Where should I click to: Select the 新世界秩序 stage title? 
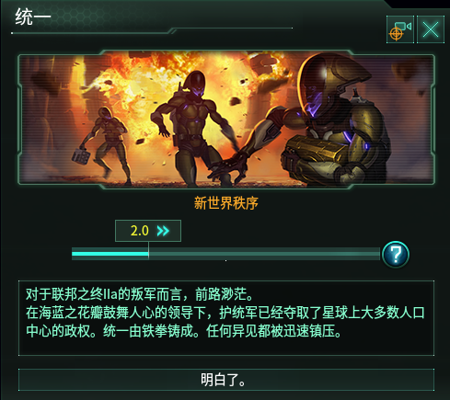(226, 203)
